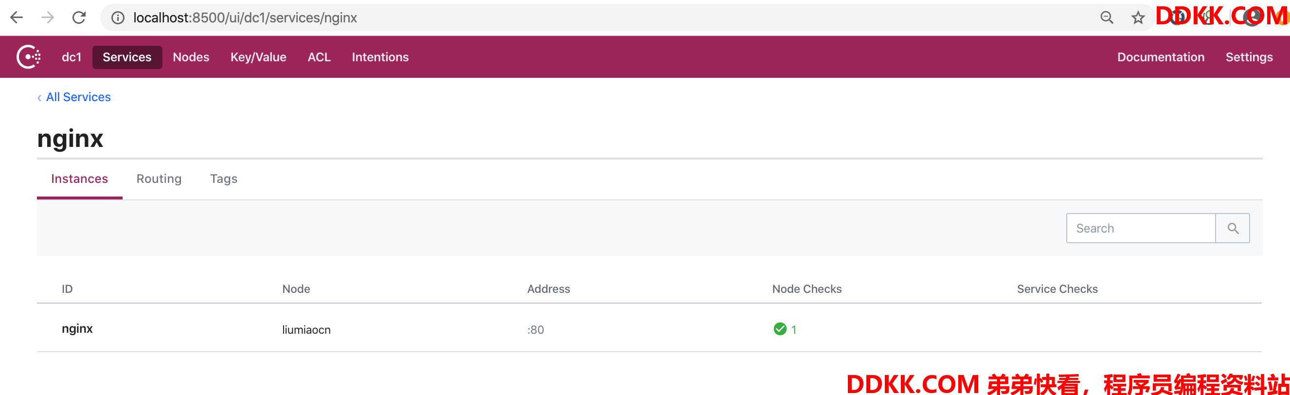The image size is (1290, 395).
Task: Click the search magnifier button
Action: coord(1233,229)
